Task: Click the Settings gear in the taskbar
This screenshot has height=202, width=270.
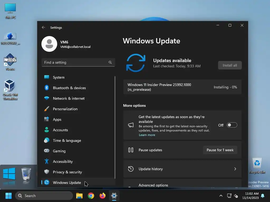Action: click(x=114, y=196)
